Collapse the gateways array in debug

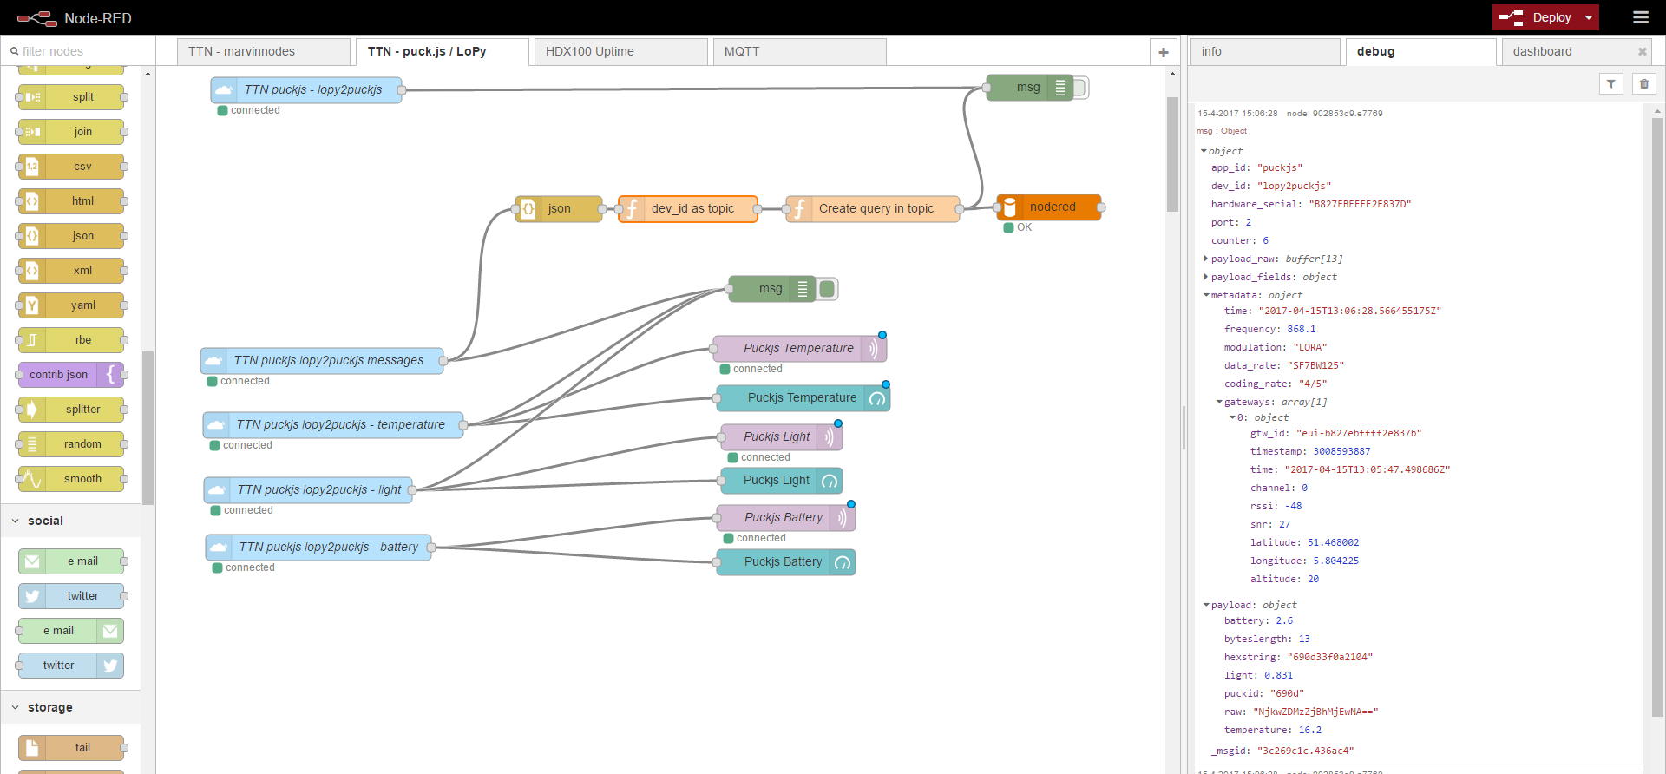coord(1219,402)
